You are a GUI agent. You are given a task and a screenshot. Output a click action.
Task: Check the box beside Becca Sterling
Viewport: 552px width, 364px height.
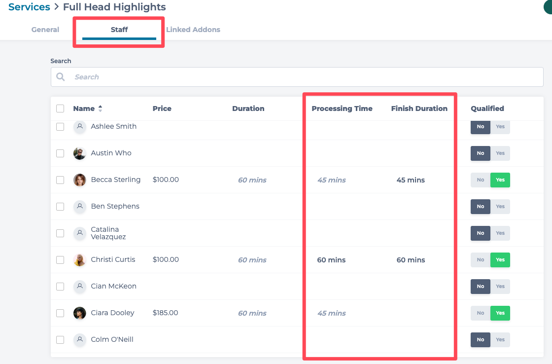point(60,180)
